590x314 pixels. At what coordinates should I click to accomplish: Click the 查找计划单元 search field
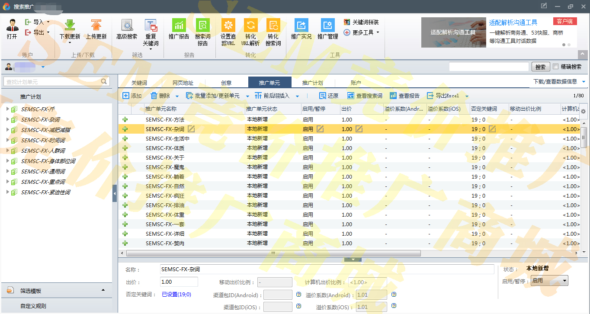tap(52, 81)
